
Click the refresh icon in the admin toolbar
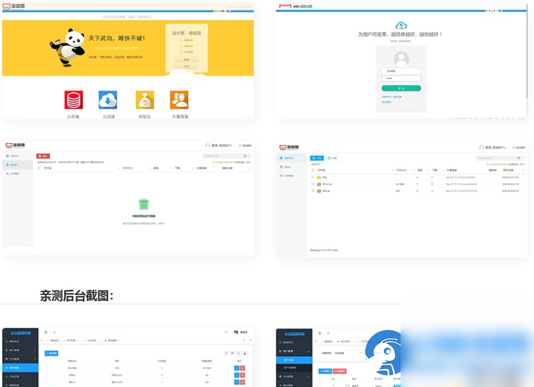(53, 332)
